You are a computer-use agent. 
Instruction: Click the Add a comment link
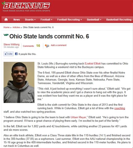pos(59,45)
